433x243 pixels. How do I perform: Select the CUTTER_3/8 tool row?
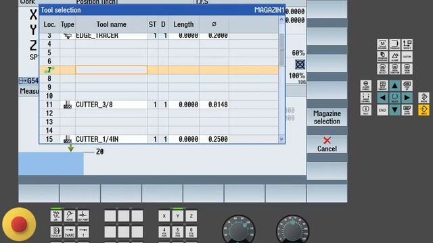click(159, 105)
